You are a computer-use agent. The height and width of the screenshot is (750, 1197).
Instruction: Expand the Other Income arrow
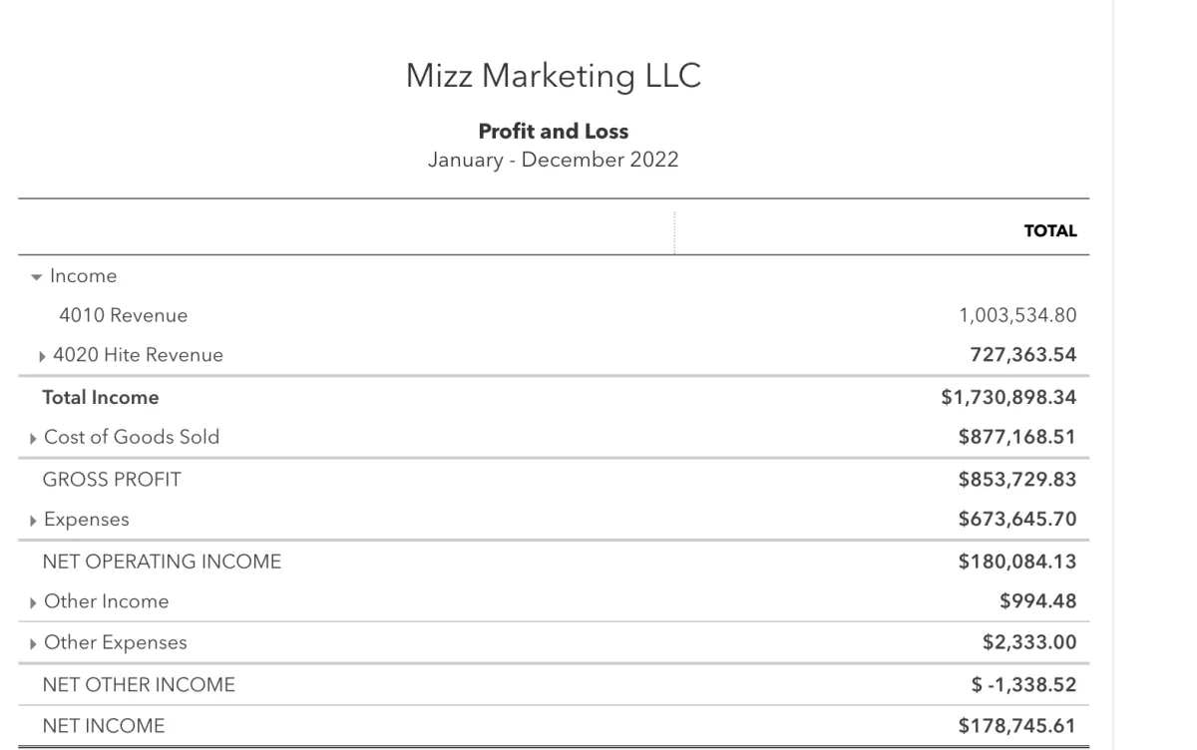pos(36,602)
